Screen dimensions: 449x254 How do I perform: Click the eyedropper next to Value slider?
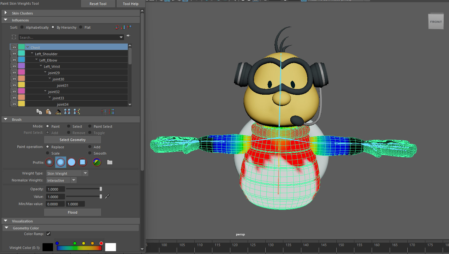pyautogui.click(x=107, y=197)
